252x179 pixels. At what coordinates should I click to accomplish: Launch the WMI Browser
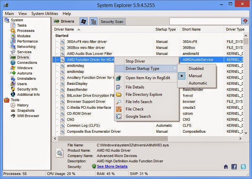pos(28,116)
